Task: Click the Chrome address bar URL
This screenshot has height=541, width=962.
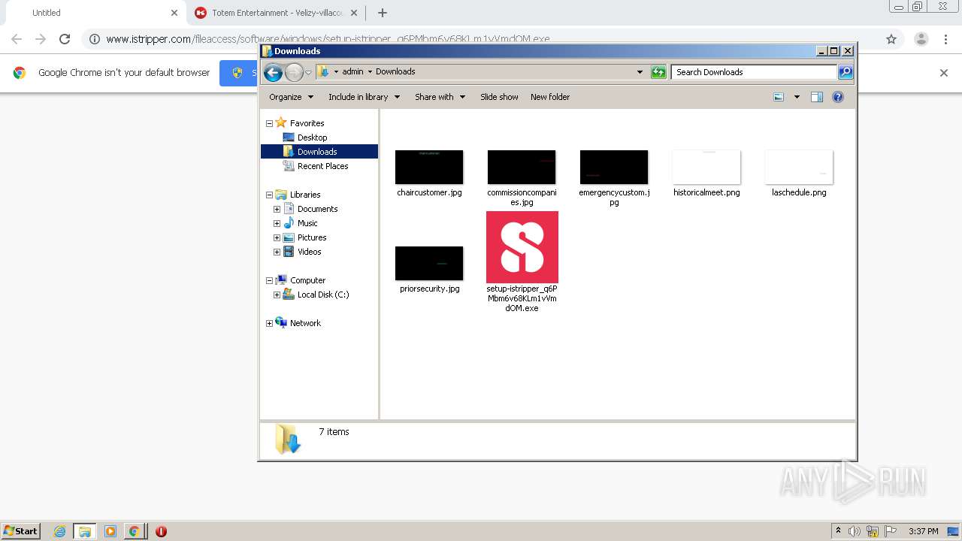Action: [328, 39]
